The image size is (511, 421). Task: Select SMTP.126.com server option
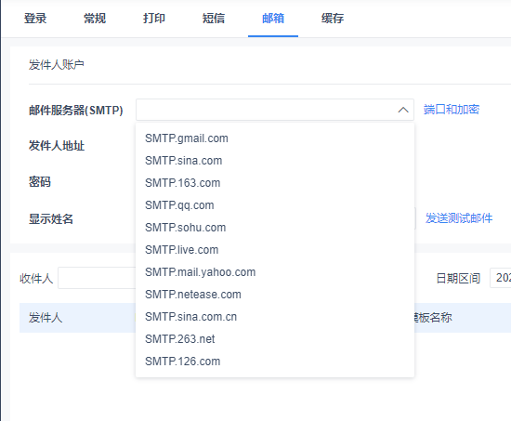tap(275, 362)
